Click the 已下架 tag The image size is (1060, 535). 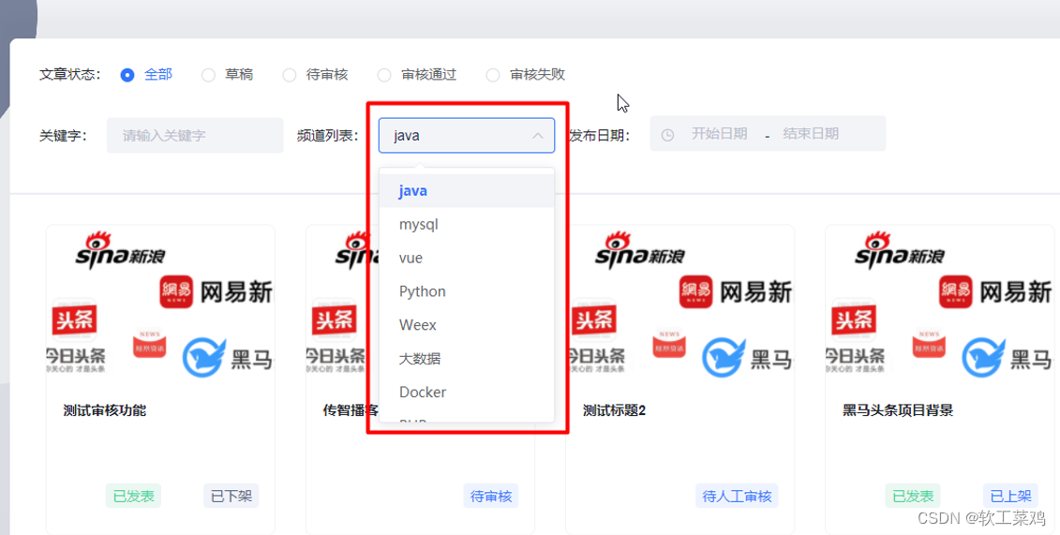[x=231, y=496]
